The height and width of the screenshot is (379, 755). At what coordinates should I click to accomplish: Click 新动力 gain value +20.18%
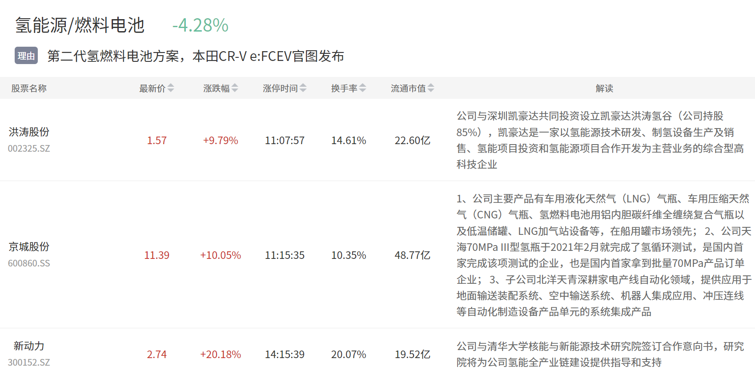pos(221,355)
